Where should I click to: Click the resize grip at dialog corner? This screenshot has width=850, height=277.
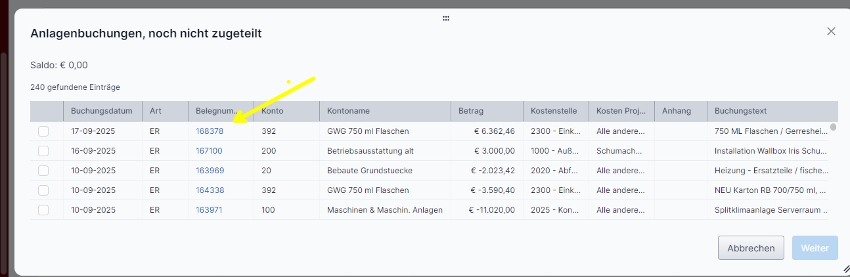pyautogui.click(x=846, y=270)
